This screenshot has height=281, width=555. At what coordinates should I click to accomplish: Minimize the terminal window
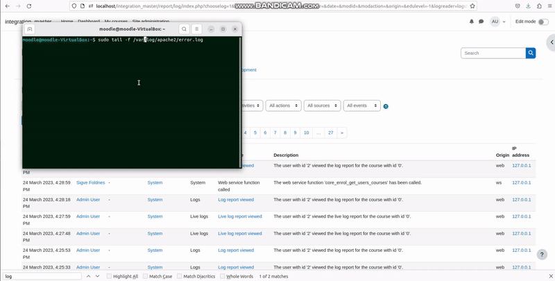tap(211, 29)
